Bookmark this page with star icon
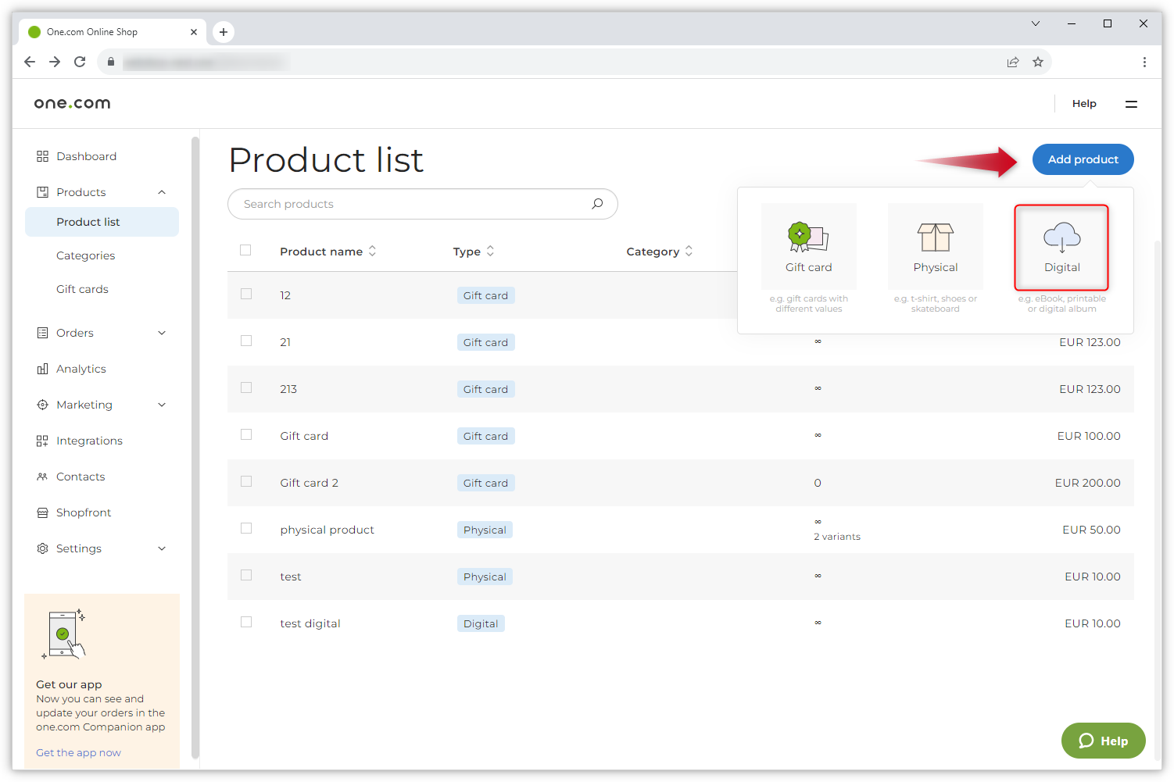 (x=1038, y=62)
